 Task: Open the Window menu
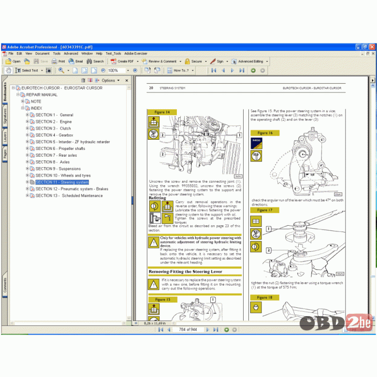(x=87, y=53)
